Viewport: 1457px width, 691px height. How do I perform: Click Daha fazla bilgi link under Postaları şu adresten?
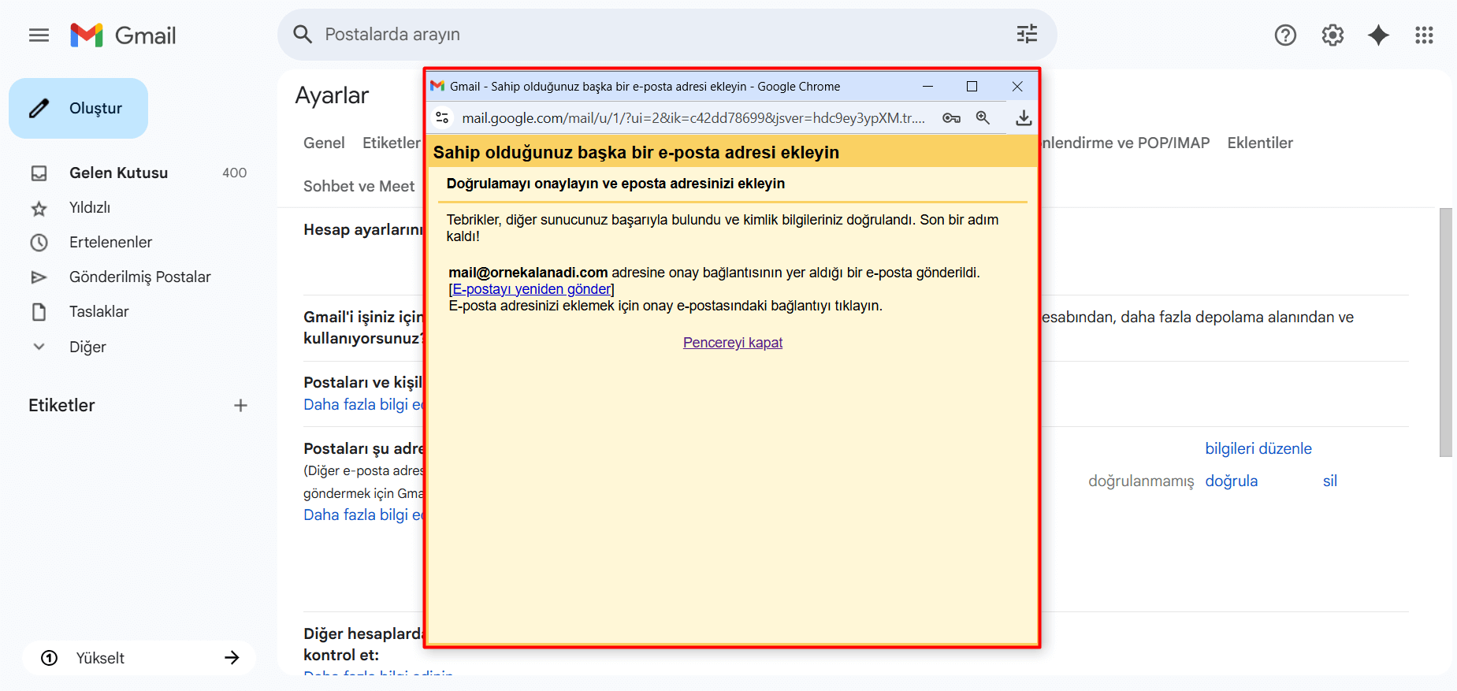point(363,515)
